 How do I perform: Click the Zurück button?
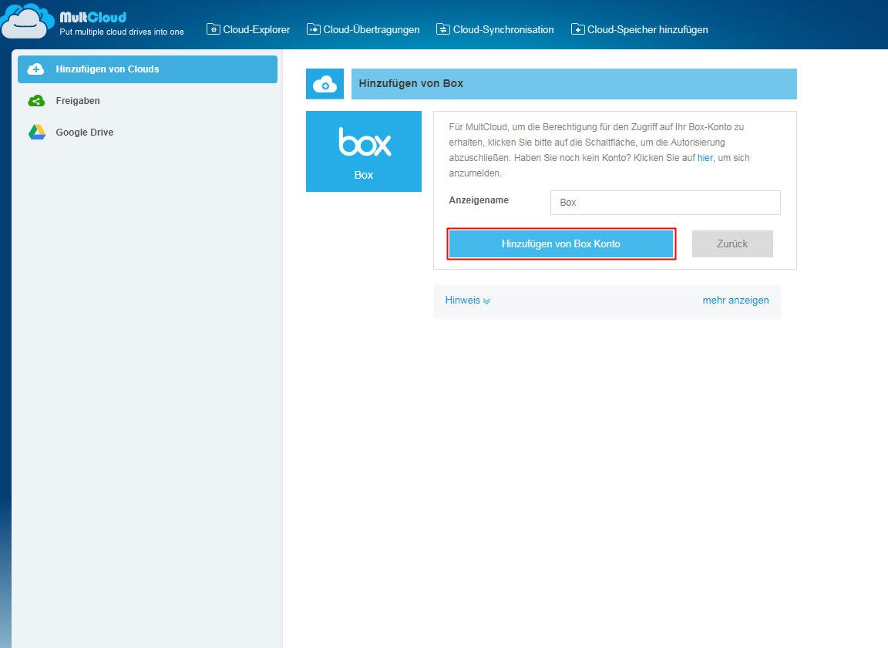click(x=732, y=244)
